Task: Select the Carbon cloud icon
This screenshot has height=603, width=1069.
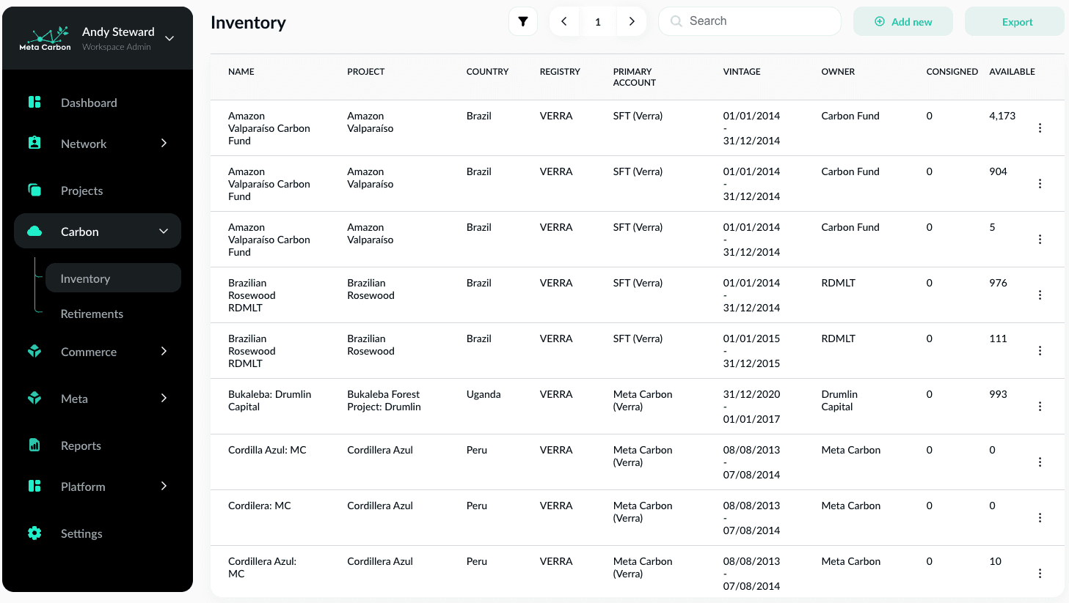Action: click(34, 231)
